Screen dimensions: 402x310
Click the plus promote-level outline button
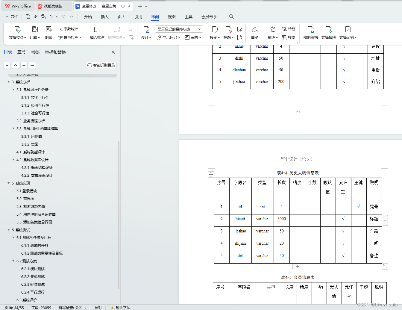pos(24,65)
